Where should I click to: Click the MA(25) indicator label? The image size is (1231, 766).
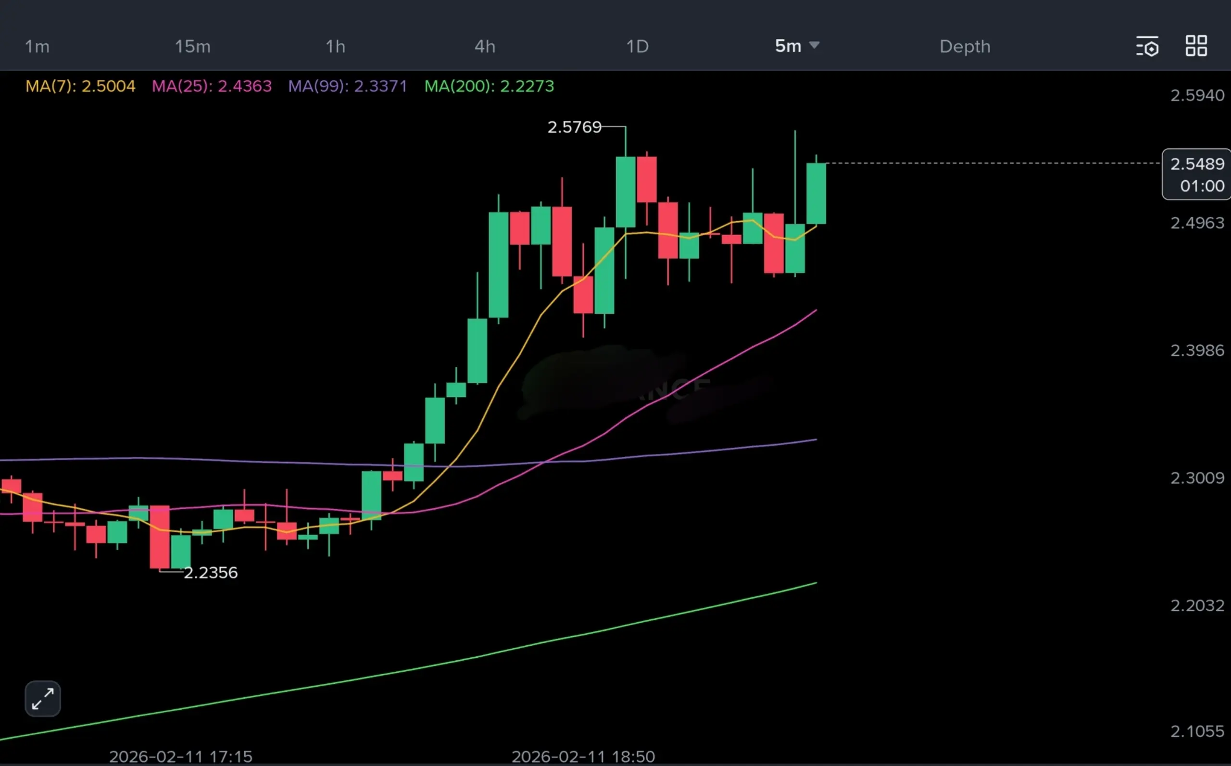pos(212,86)
